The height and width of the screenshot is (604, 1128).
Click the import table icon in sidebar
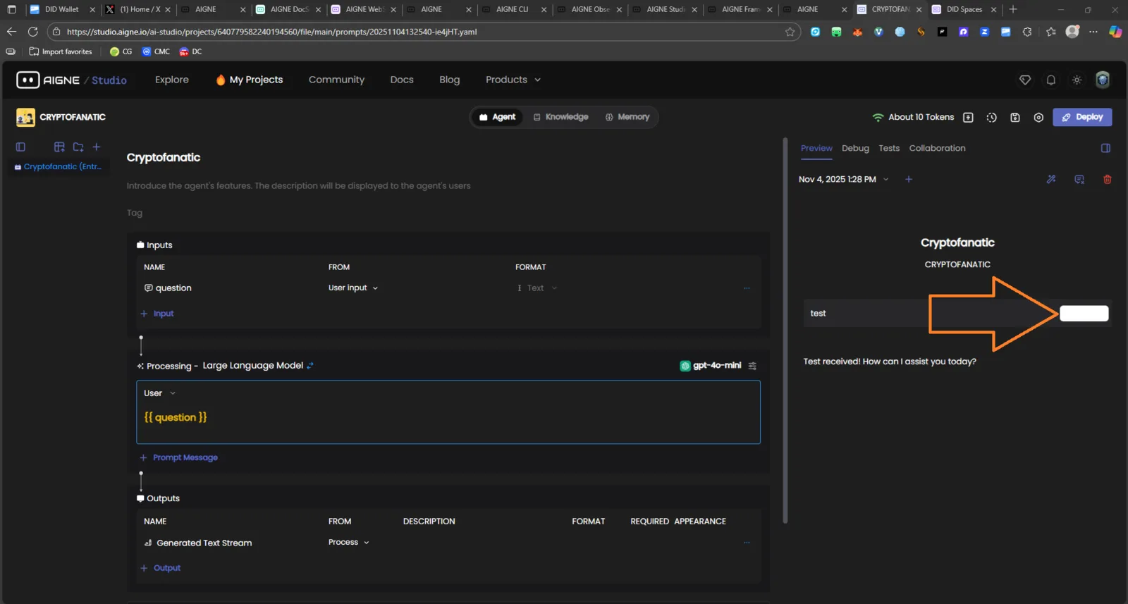click(x=59, y=147)
